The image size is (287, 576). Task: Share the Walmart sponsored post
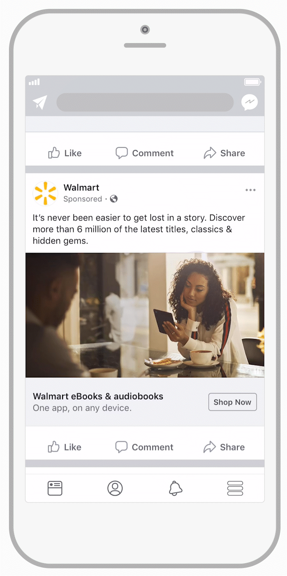click(224, 447)
